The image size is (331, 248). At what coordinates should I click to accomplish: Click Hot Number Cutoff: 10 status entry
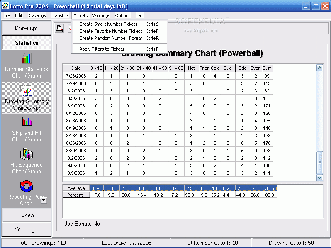[x=211, y=243]
